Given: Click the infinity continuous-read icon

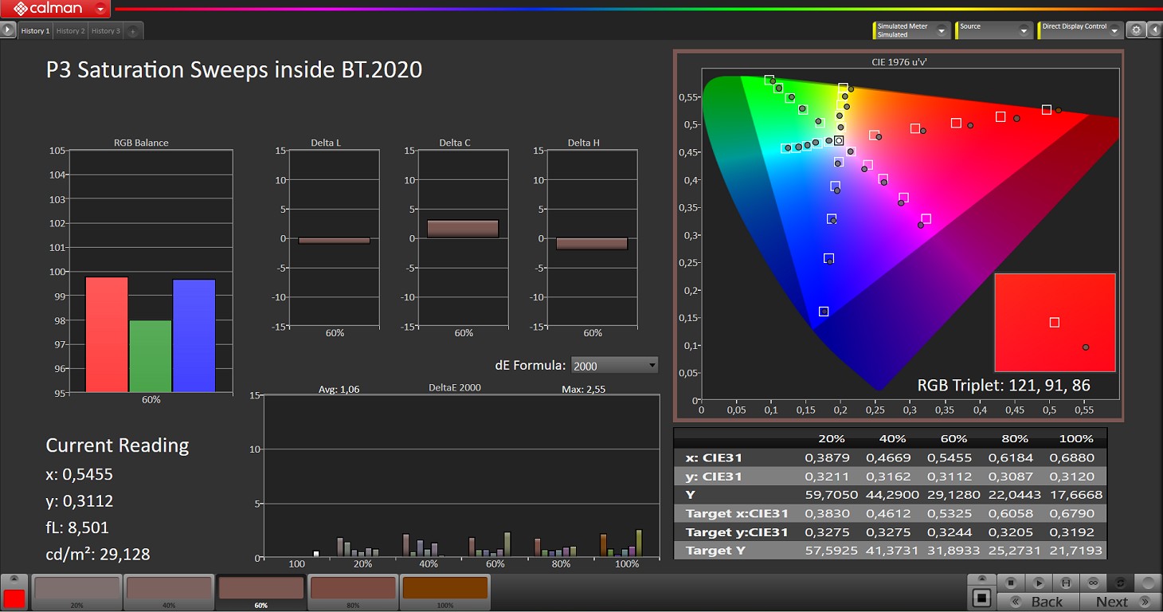Looking at the screenshot, I should coord(1093,583).
